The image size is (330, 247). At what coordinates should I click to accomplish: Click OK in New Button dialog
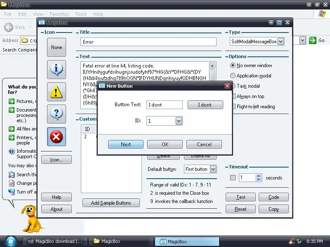(x=165, y=144)
